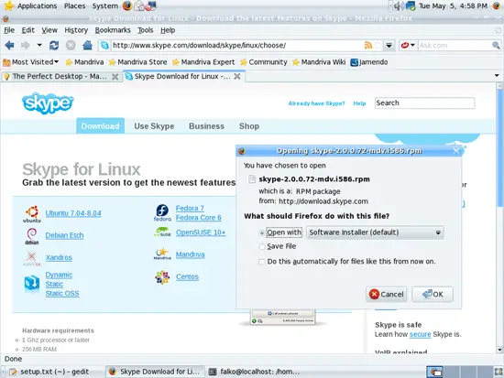Click the Skype site icon in address bar
Viewport: 504px width, 378px height.
coord(104,45)
